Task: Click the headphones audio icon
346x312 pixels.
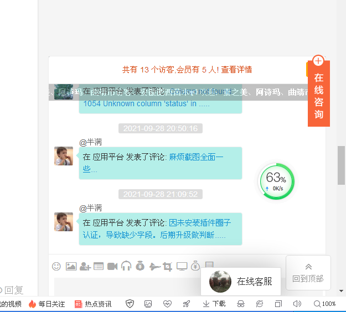Action: point(126,266)
